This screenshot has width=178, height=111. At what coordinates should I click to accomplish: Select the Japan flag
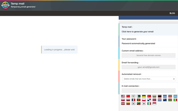coord(144,104)
